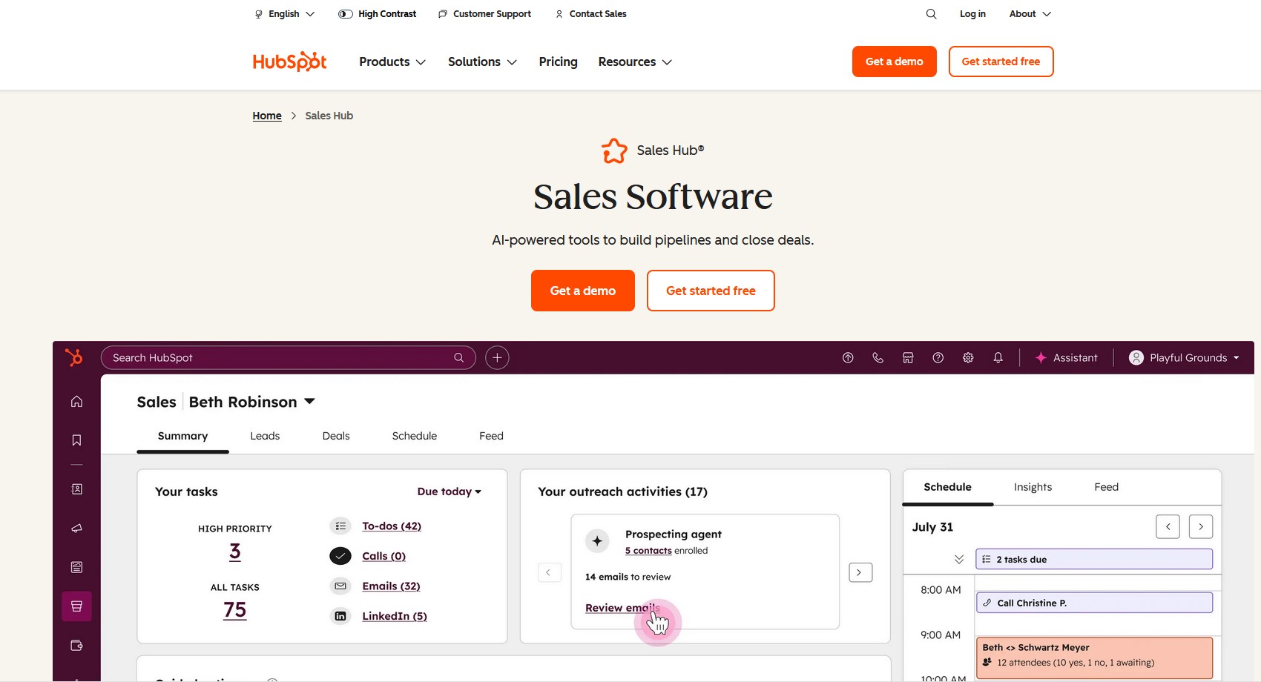The image size is (1261, 682).
Task: Open the Schedule tab next to Deals
Action: tap(415, 436)
